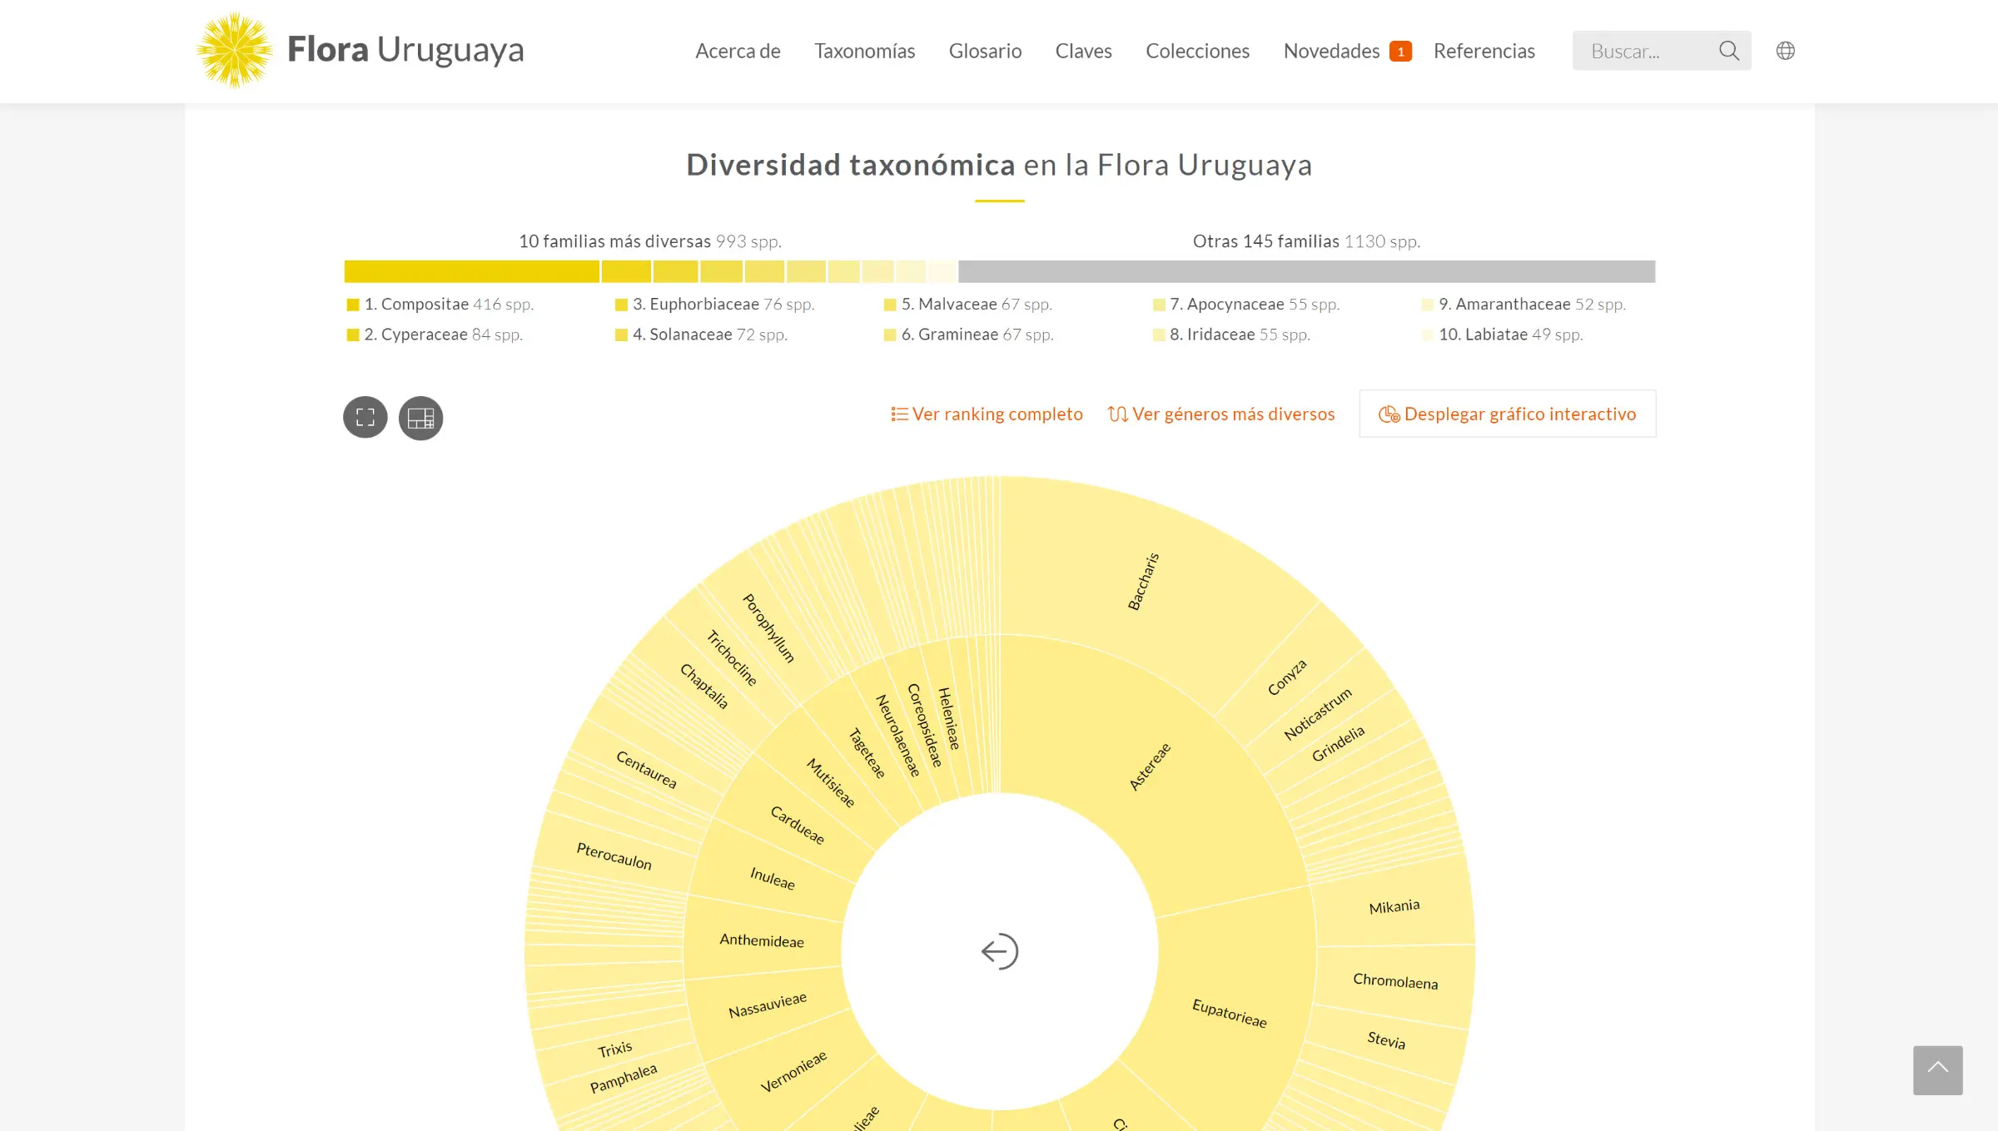Open the Claves section
This screenshot has width=1998, height=1131.
pyautogui.click(x=1083, y=52)
